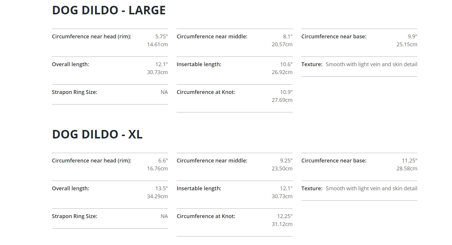
Task: Click the NA value in Large section
Action: coord(164,92)
